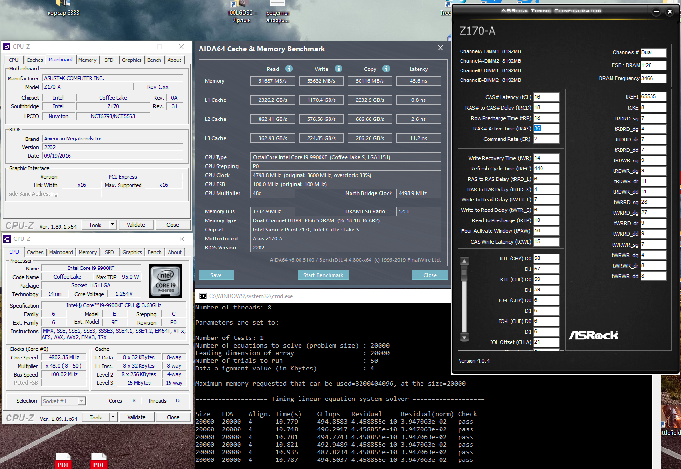Switch to Caches tab in CPU-Z processor window

pyautogui.click(x=35, y=252)
